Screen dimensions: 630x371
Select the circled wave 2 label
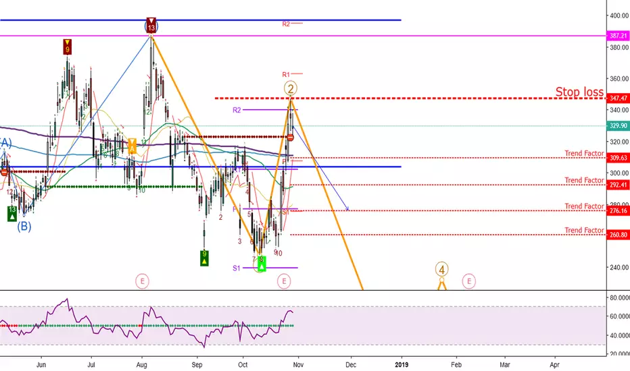(x=291, y=88)
